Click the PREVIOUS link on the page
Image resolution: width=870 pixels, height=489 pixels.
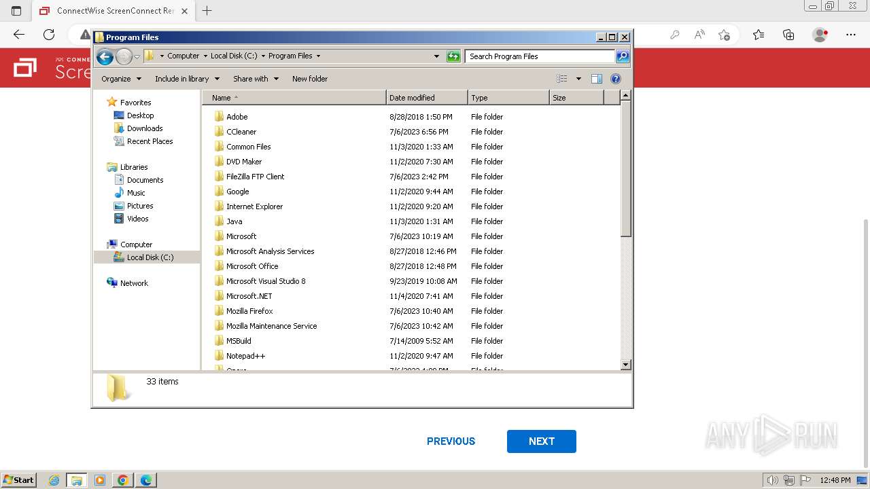pyautogui.click(x=451, y=441)
